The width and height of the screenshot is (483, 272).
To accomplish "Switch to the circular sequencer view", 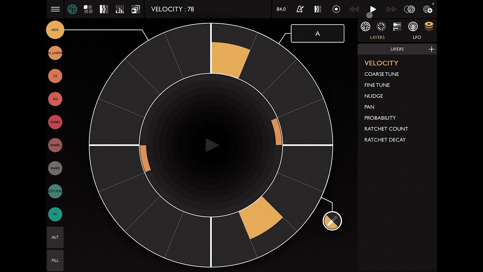I will tap(72, 9).
